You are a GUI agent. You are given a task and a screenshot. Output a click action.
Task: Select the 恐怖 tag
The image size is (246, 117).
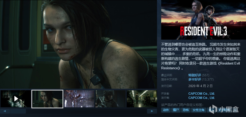(186, 110)
